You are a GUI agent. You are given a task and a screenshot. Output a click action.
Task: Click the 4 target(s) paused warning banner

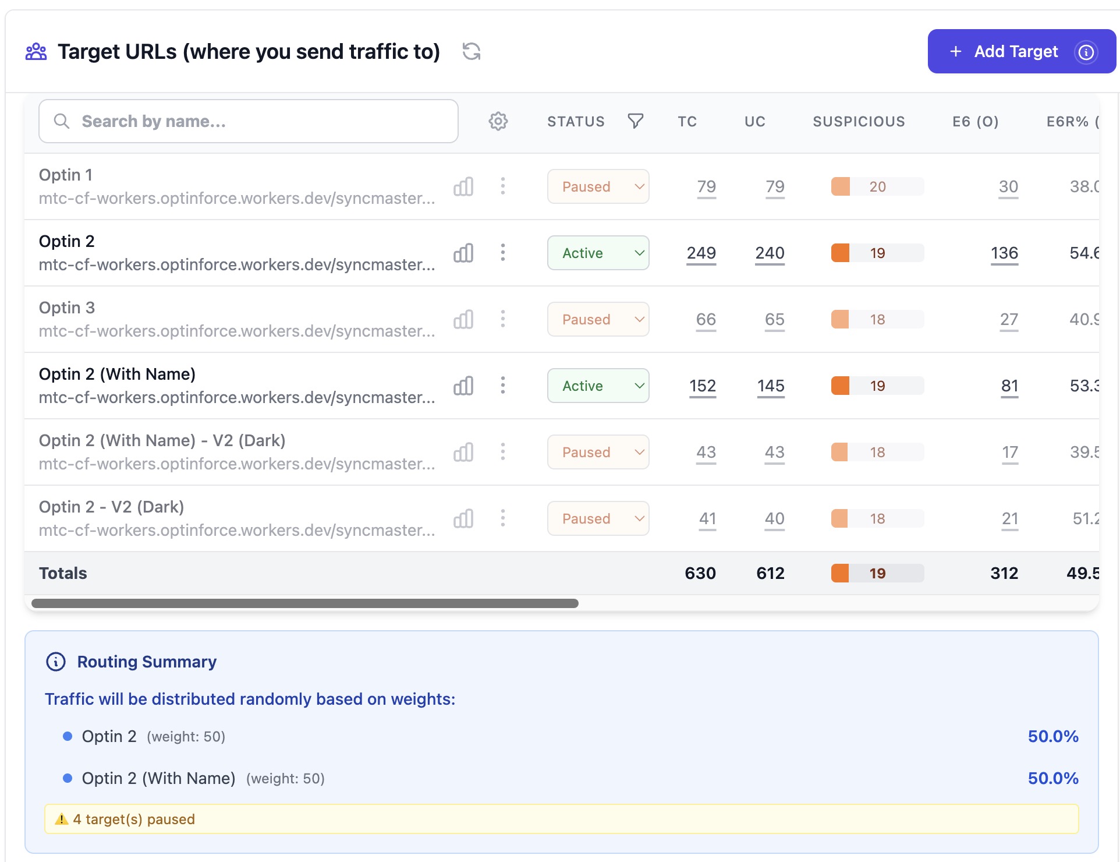point(562,819)
